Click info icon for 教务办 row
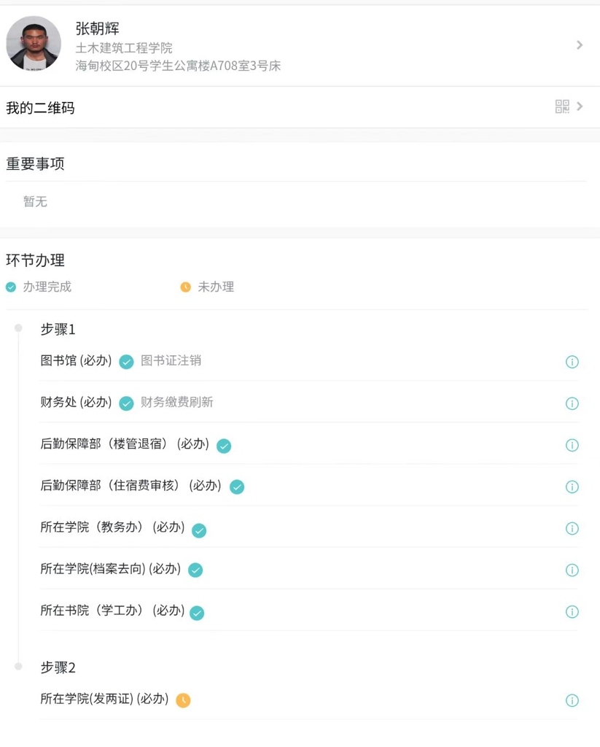600x747 pixels. 572,528
